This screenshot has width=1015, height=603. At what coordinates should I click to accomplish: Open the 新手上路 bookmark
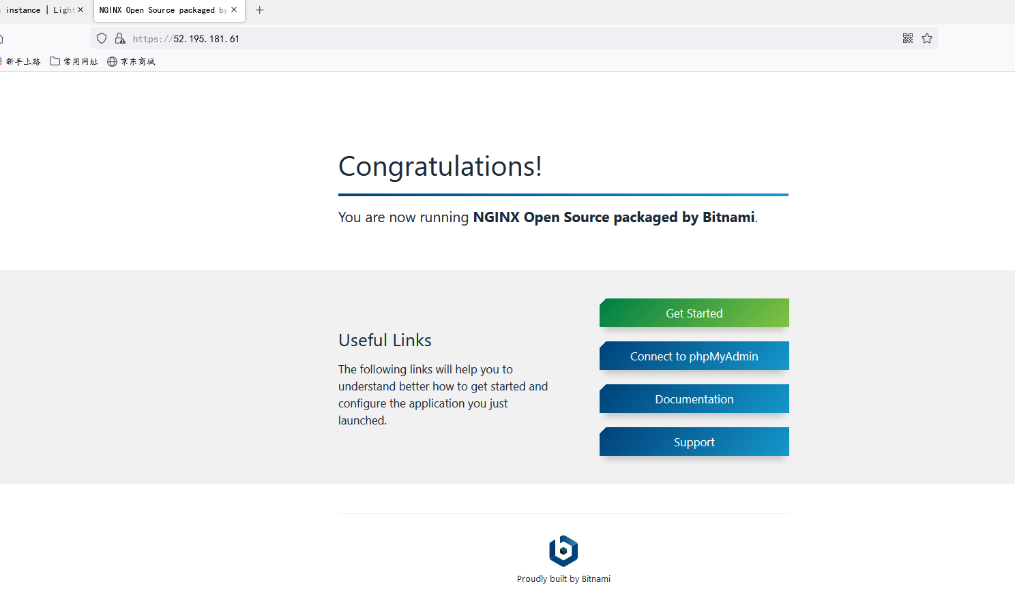(x=20, y=61)
